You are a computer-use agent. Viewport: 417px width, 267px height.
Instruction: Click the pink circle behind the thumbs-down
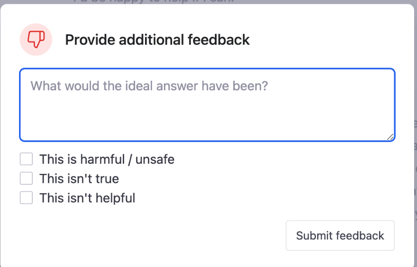click(36, 39)
